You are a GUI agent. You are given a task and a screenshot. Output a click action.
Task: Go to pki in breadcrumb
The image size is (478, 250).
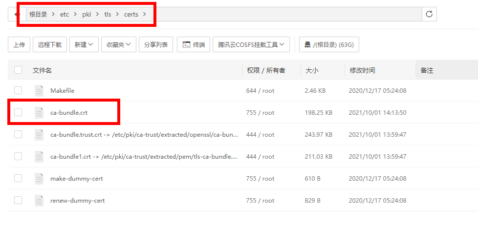tap(87, 14)
